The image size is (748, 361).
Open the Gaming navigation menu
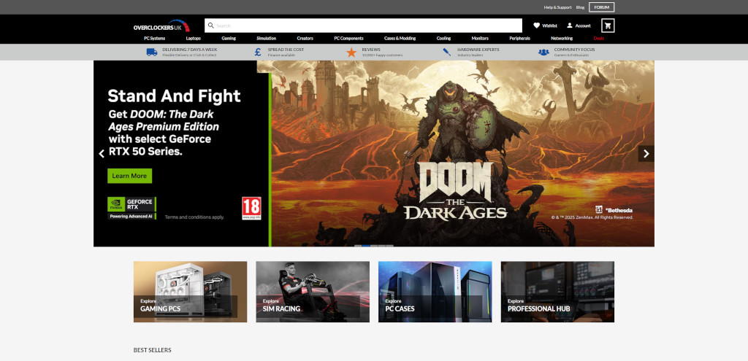pyautogui.click(x=229, y=38)
